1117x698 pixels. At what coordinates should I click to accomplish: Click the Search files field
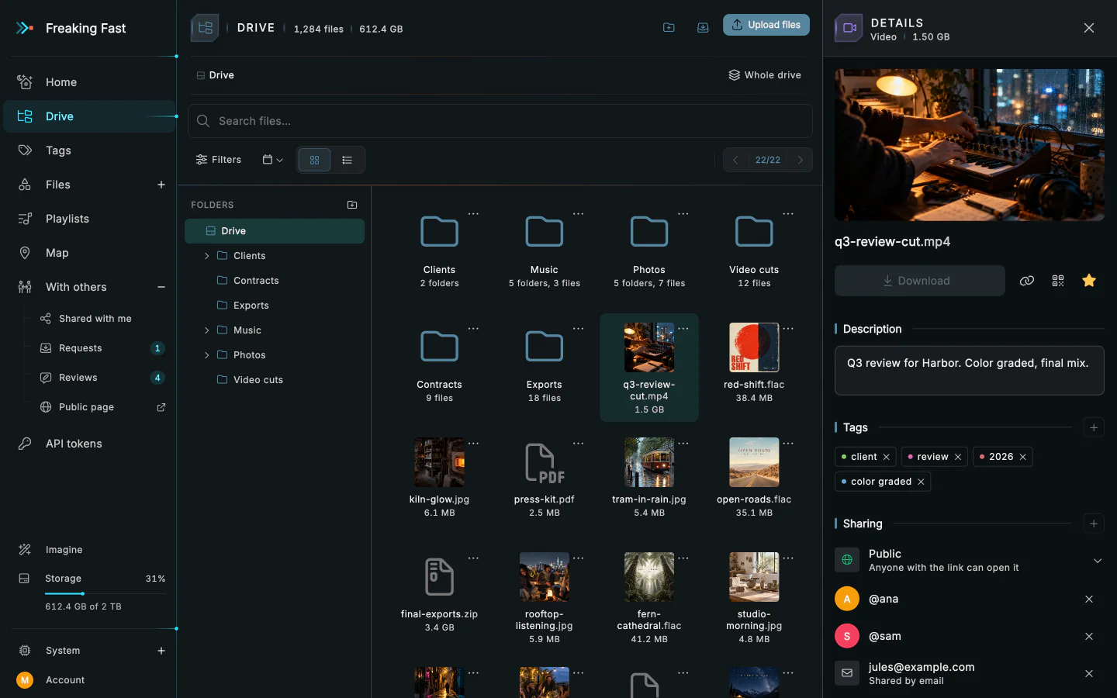click(500, 121)
